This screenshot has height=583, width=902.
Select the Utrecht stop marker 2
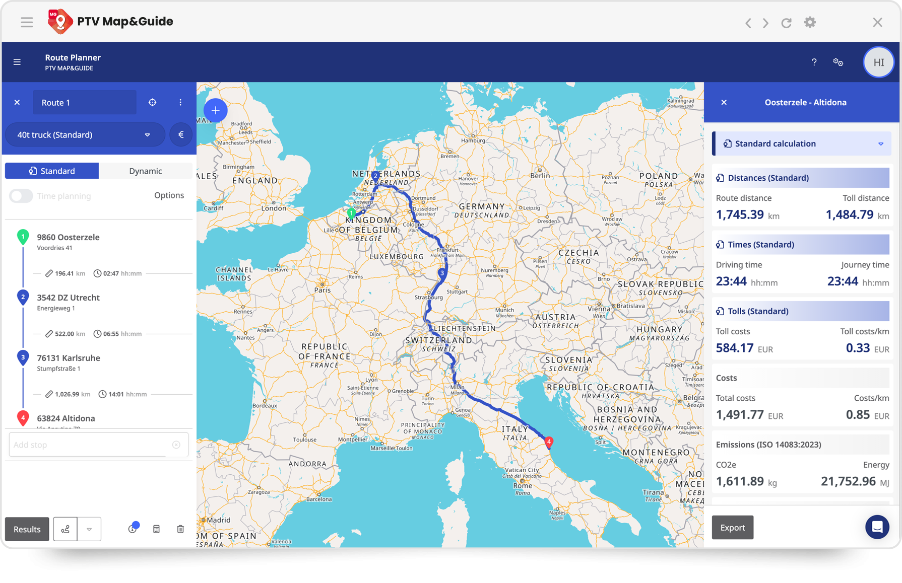[x=23, y=297]
